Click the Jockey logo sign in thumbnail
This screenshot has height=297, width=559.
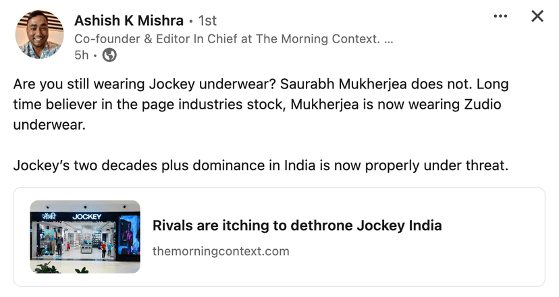88,216
